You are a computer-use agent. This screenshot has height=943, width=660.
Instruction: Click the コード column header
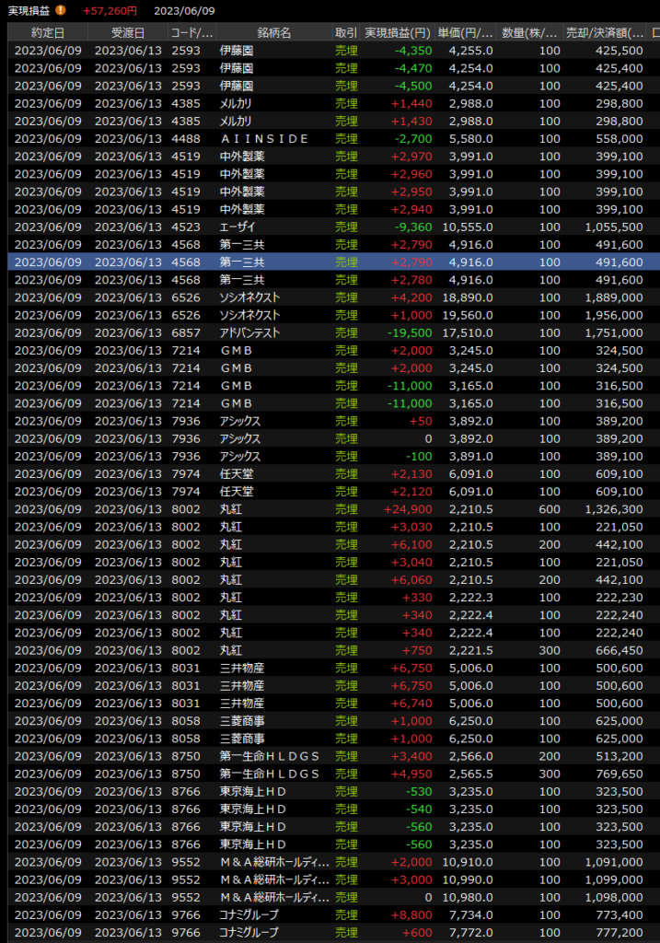[x=192, y=32]
